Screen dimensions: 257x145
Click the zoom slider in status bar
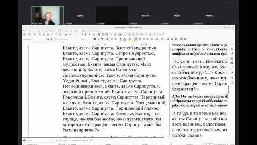point(221,144)
